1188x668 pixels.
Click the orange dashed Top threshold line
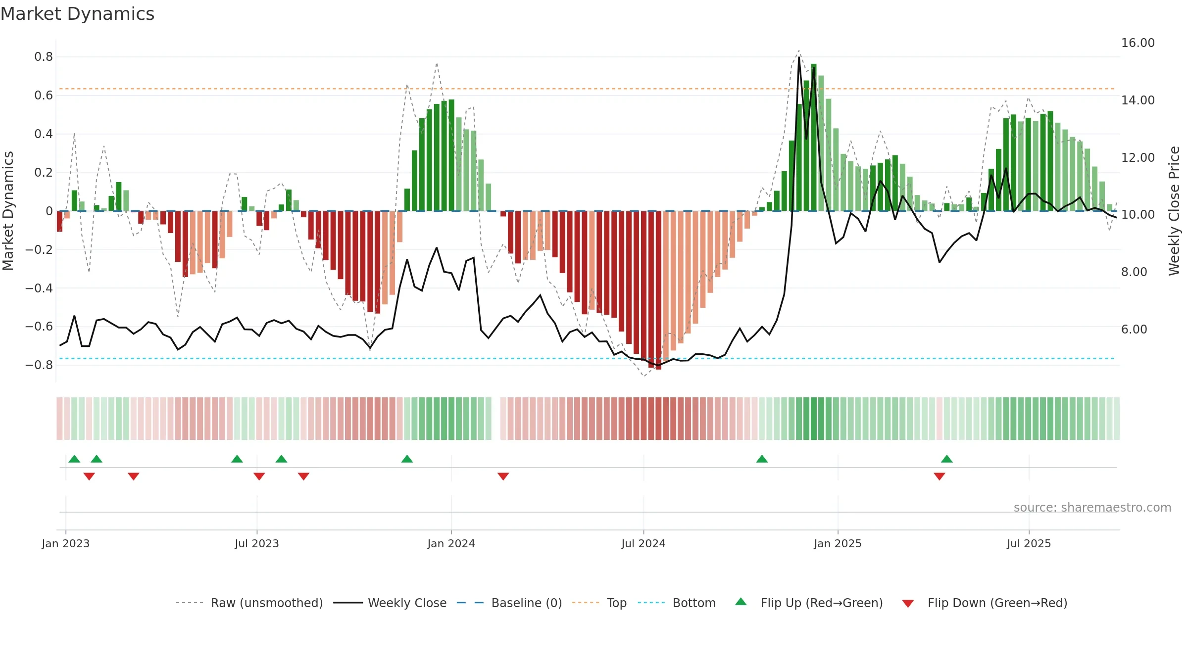coord(587,89)
